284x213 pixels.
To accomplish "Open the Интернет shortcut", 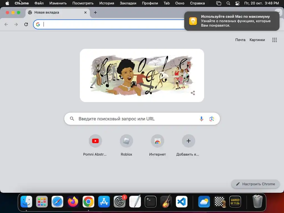I will (x=158, y=145).
